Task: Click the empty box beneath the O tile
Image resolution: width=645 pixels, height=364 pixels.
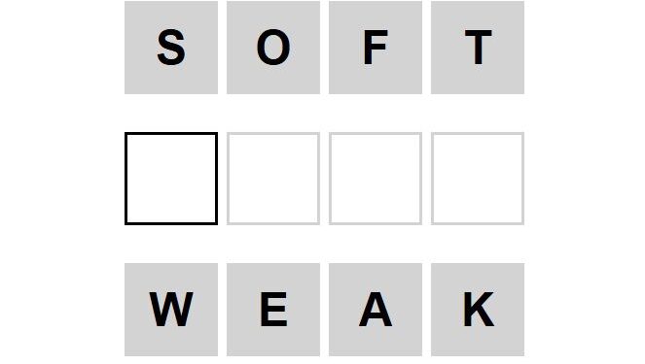Action: coord(273,179)
